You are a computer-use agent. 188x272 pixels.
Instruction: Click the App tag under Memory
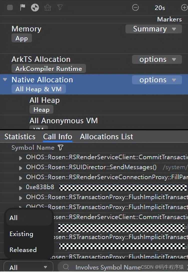(x=21, y=38)
